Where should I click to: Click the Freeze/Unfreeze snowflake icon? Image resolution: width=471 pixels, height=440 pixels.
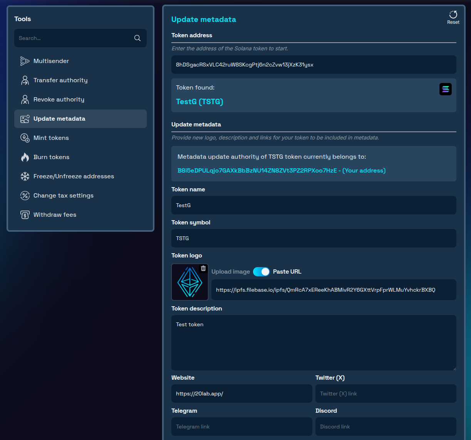click(x=25, y=176)
